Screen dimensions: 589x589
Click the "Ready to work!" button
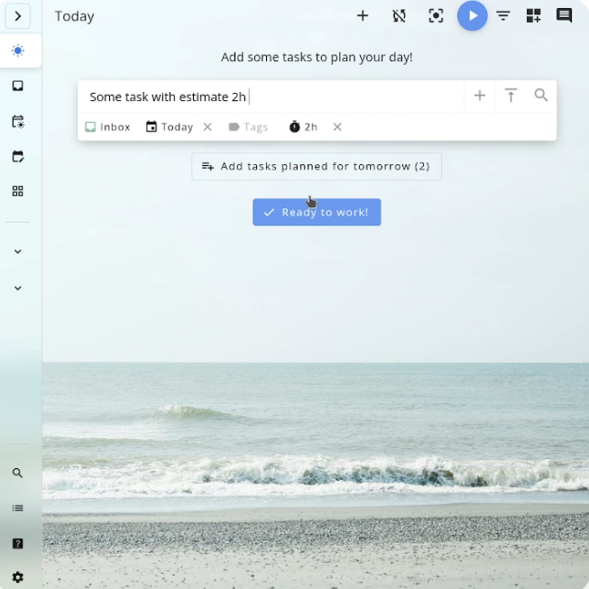click(317, 213)
